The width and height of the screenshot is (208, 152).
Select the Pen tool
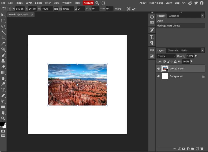pos(3,96)
